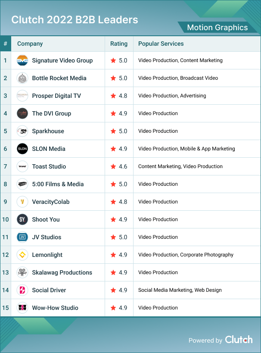Viewport: 261px width, 353px height.
Task: Click the Clutch logo in footer
Action: (x=239, y=340)
